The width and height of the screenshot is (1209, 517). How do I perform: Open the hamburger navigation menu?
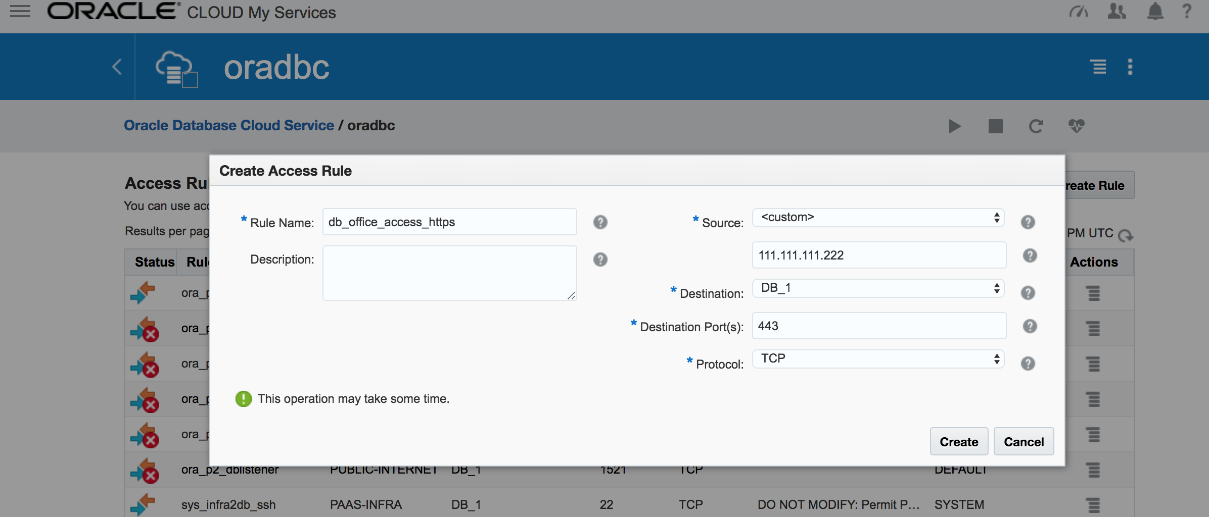(20, 11)
